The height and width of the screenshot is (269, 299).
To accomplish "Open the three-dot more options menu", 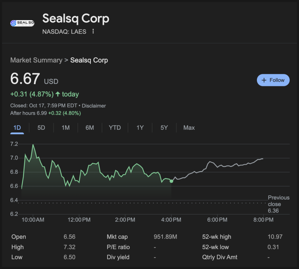I will click(93, 32).
